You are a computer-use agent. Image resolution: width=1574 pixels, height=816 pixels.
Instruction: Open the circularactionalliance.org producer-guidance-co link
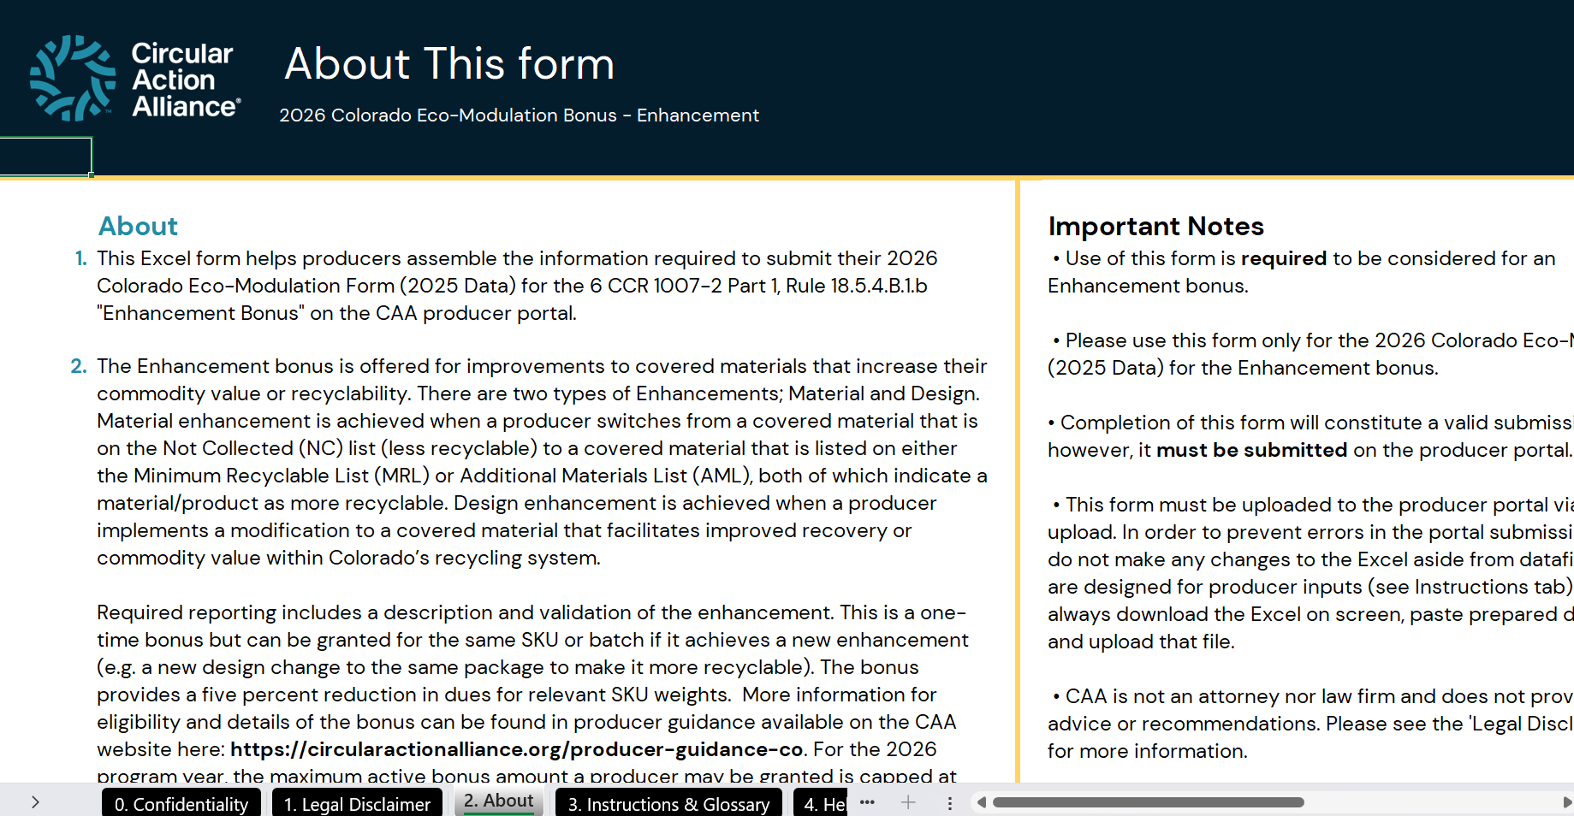click(517, 749)
